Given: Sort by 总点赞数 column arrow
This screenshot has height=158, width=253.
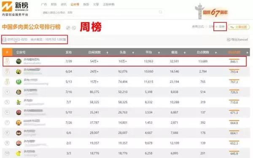Looking at the screenshot, I should (x=216, y=53).
